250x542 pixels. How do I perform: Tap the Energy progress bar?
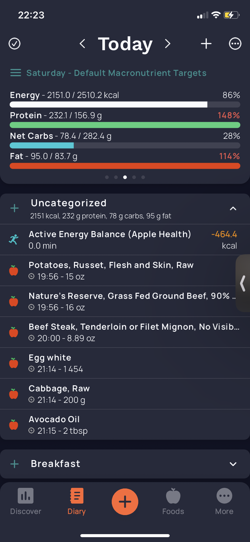pyautogui.click(x=125, y=105)
